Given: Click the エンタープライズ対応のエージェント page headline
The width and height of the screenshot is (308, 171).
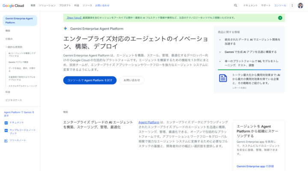Looking at the screenshot, I should (x=136, y=43).
